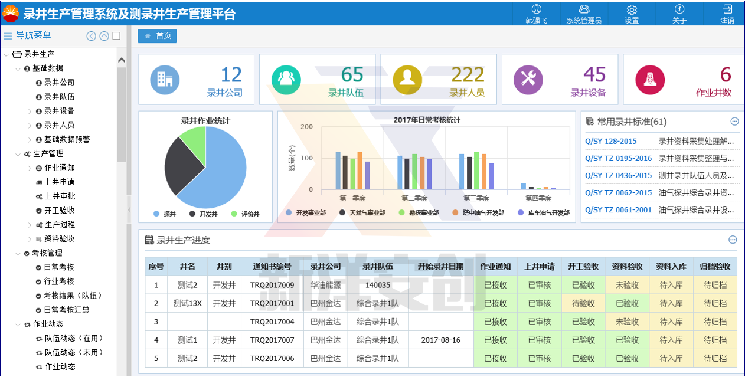Open standard link Q/SY TZ 0062-2015
The image size is (745, 377).
pyautogui.click(x=619, y=193)
